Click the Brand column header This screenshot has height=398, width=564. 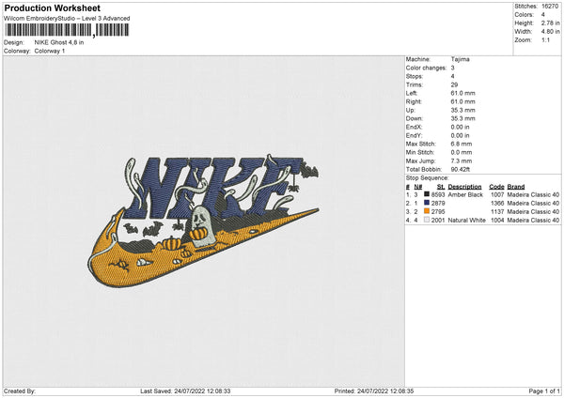[516, 187]
